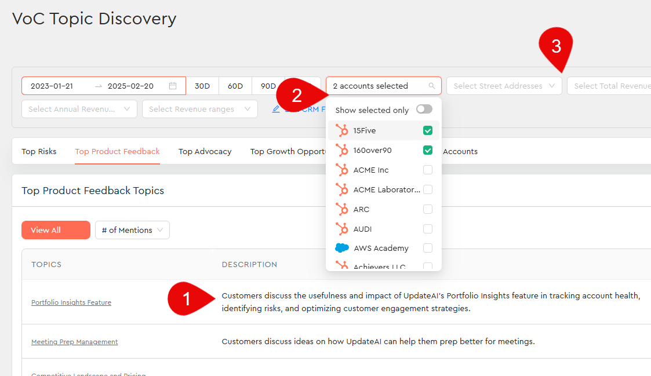The width and height of the screenshot is (651, 376).
Task: Open the Top Advocacy tab
Action: [205, 151]
